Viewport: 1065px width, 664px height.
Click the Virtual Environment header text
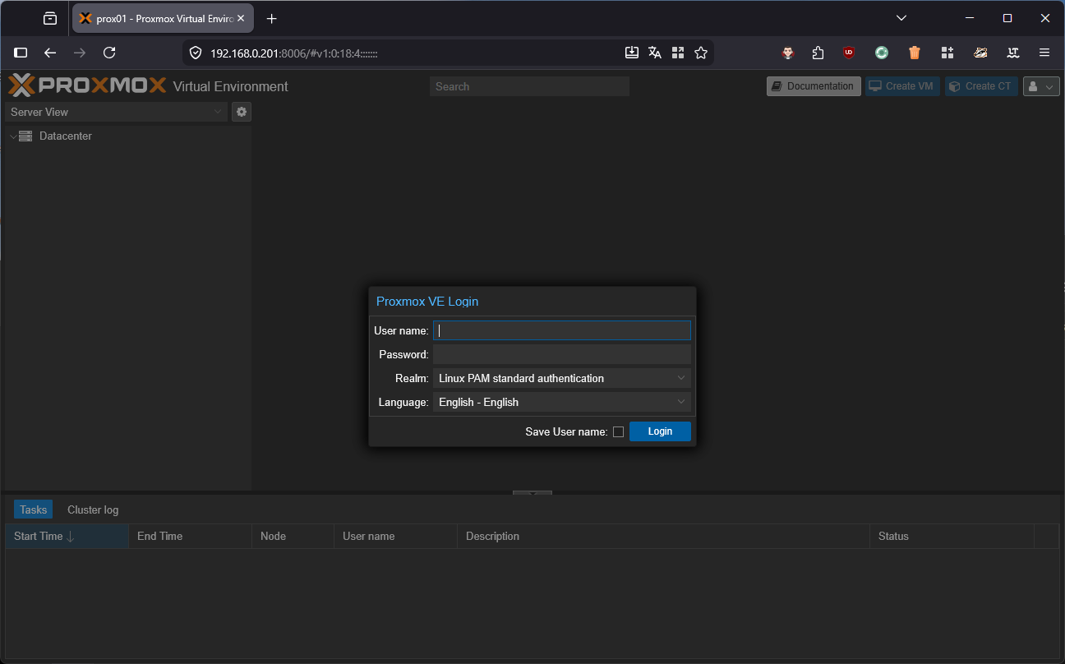point(231,86)
